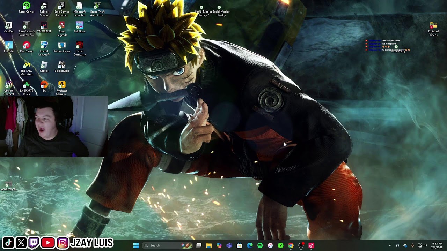447x251 pixels.
Task: Select the Social Medias Overlay file
Action: click(x=221, y=11)
